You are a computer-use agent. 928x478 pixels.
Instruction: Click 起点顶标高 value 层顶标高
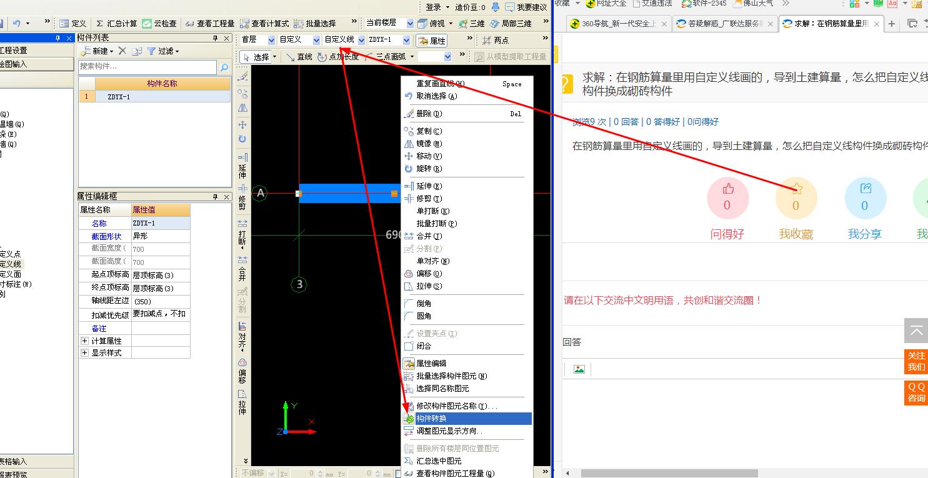(x=161, y=275)
